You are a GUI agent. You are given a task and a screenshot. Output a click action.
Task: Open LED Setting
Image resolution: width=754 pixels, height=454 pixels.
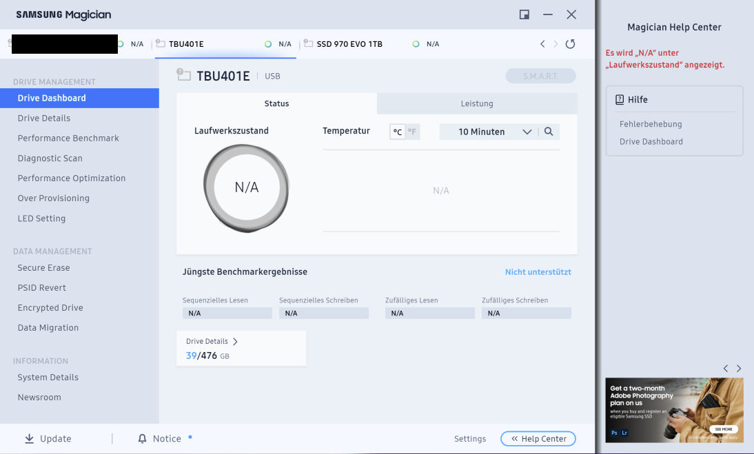pos(41,218)
